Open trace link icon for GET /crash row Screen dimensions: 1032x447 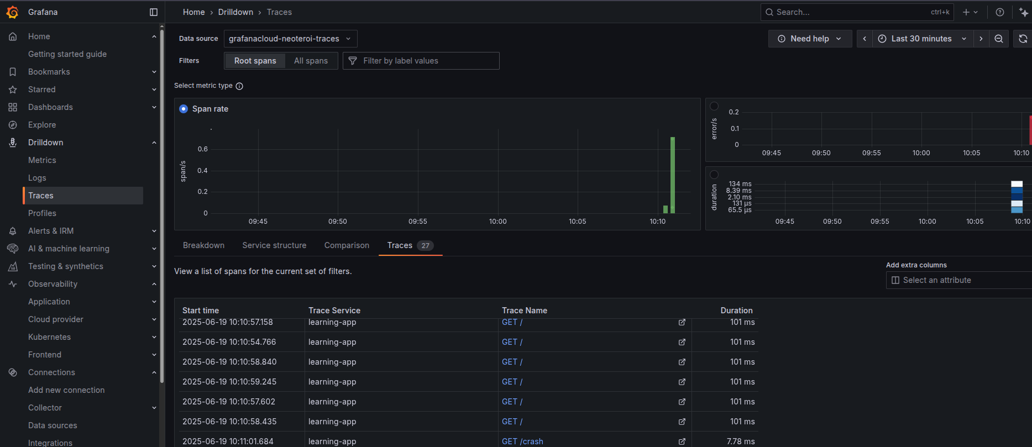[682, 441]
